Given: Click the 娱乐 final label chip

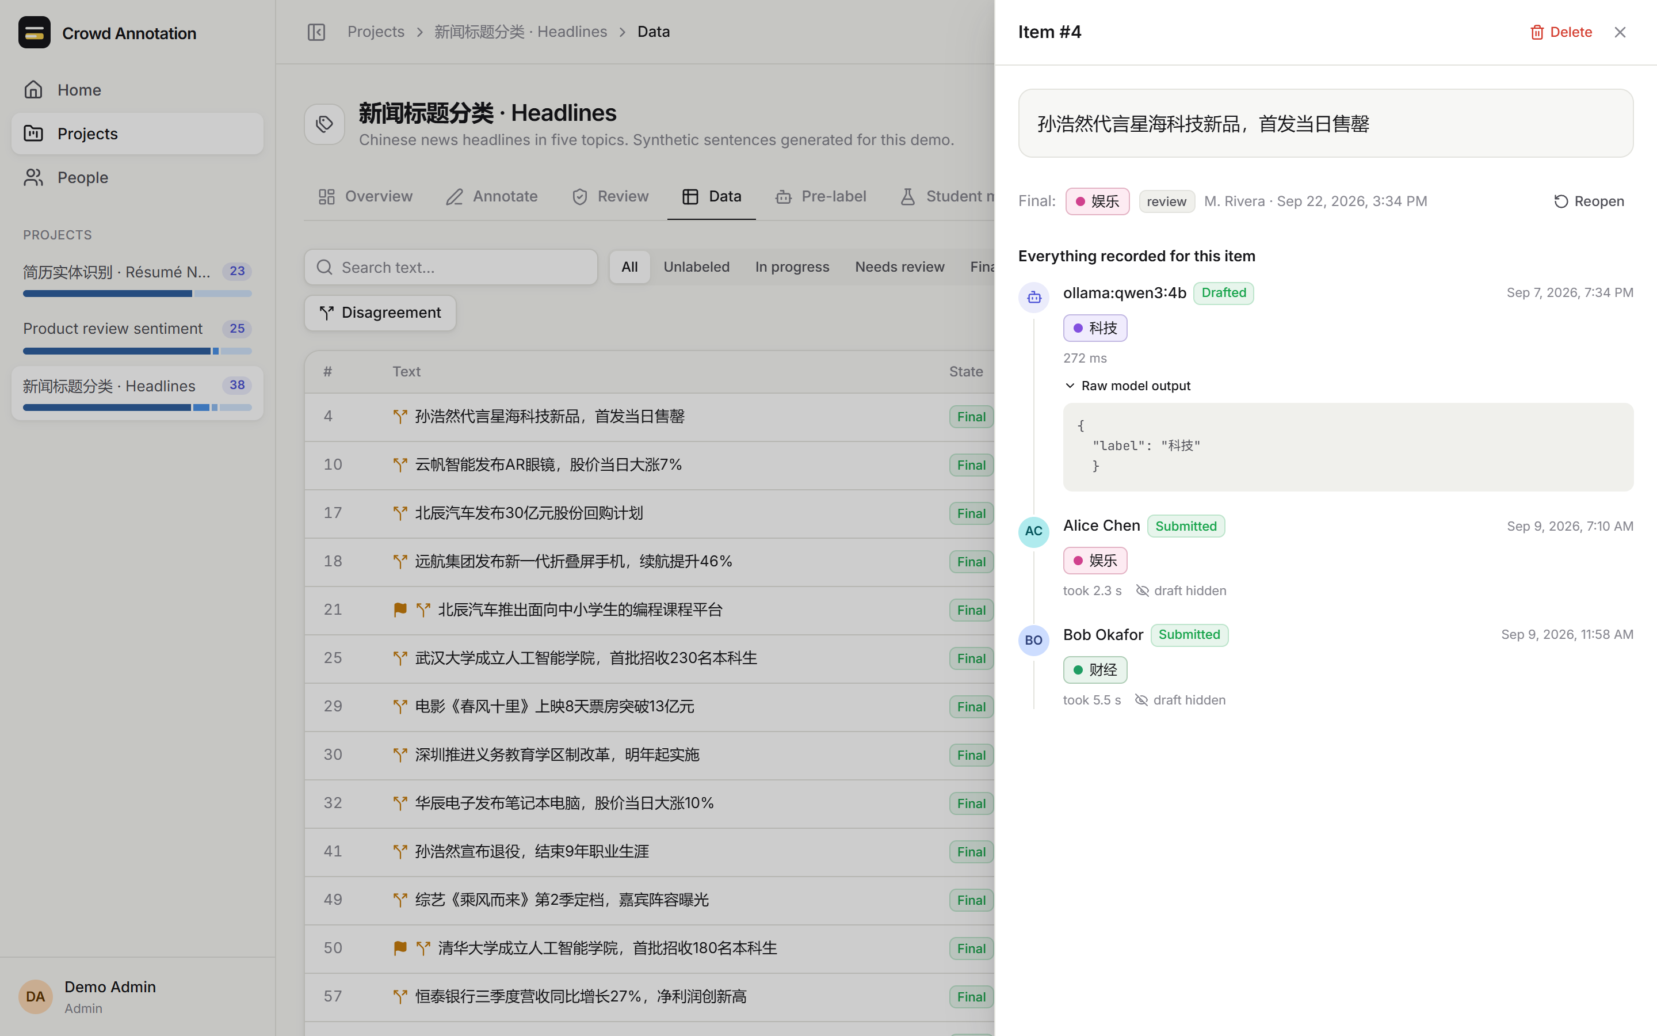Looking at the screenshot, I should (1097, 201).
